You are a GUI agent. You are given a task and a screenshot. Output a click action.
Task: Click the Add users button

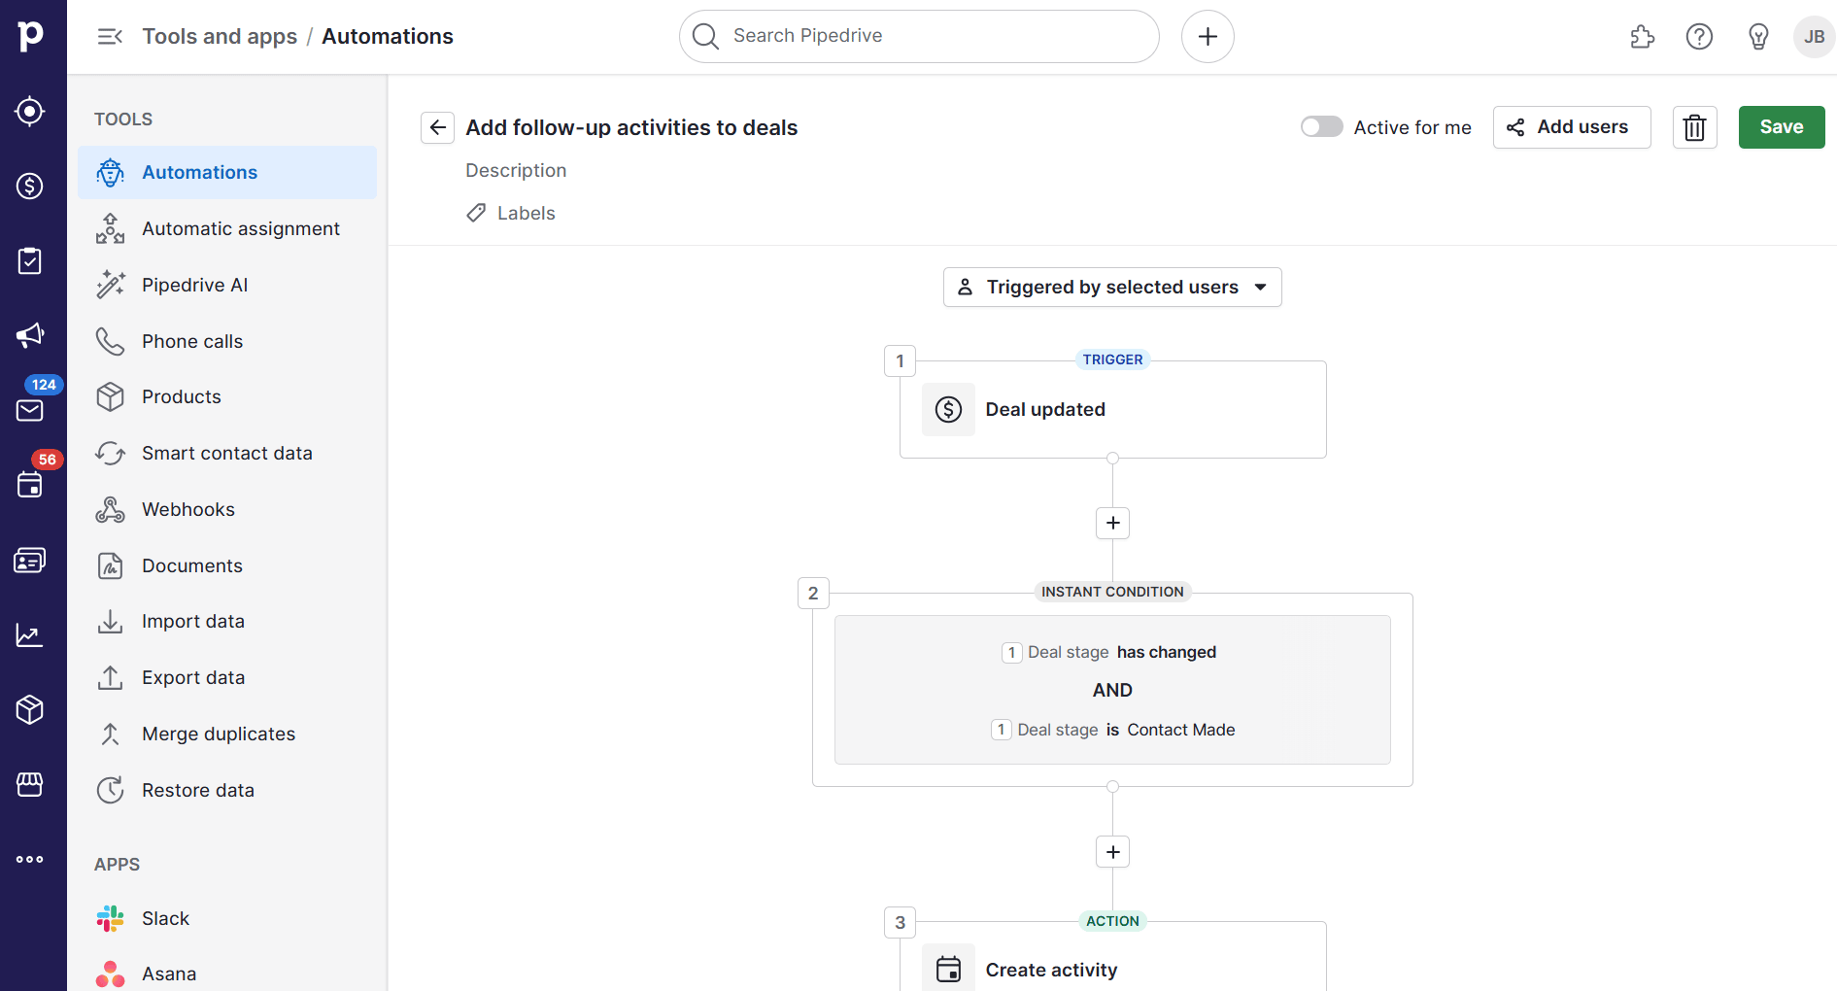(x=1571, y=126)
